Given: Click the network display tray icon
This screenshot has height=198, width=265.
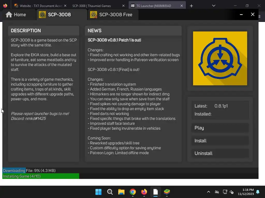Looking at the screenshot, I should pyautogui.click(x=225, y=192).
